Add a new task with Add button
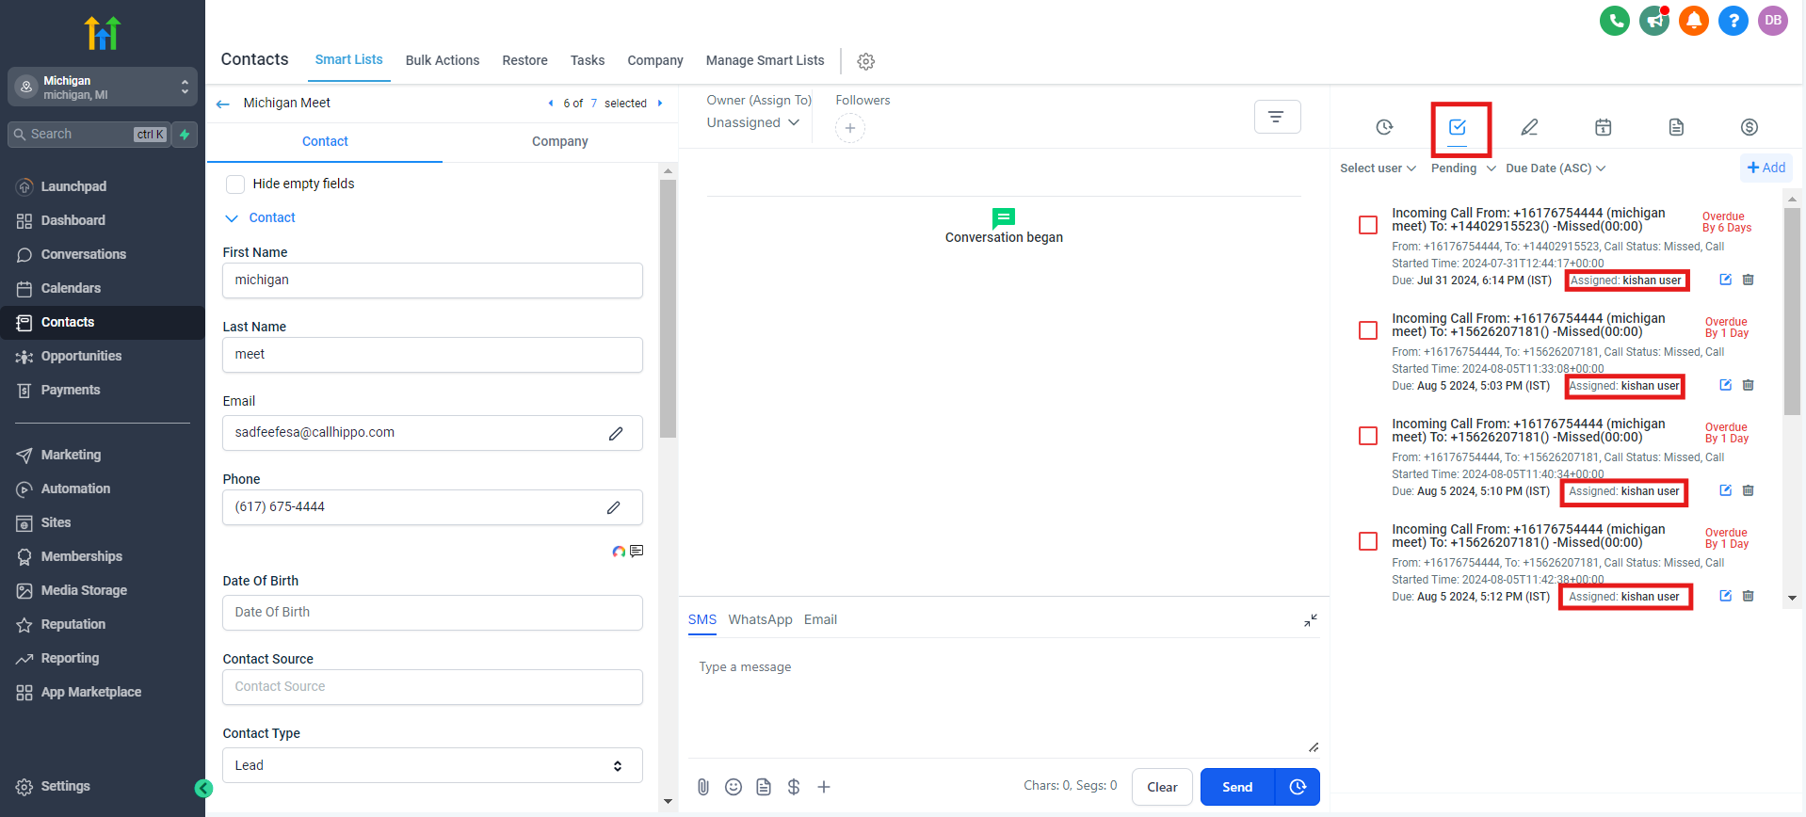This screenshot has height=817, width=1806. point(1766,168)
